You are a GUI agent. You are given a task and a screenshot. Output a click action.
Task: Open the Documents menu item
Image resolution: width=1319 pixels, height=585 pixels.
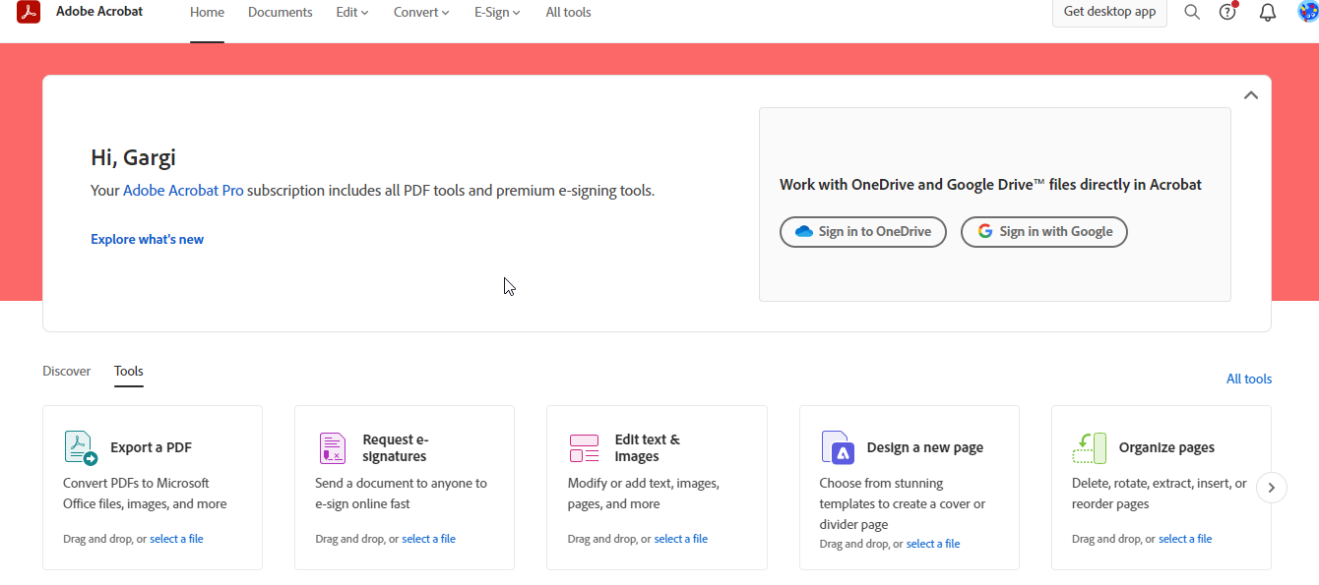(280, 13)
